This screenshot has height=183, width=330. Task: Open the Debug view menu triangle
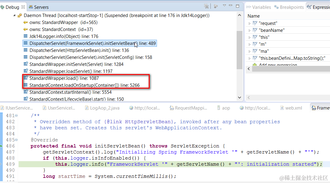click(224, 5)
